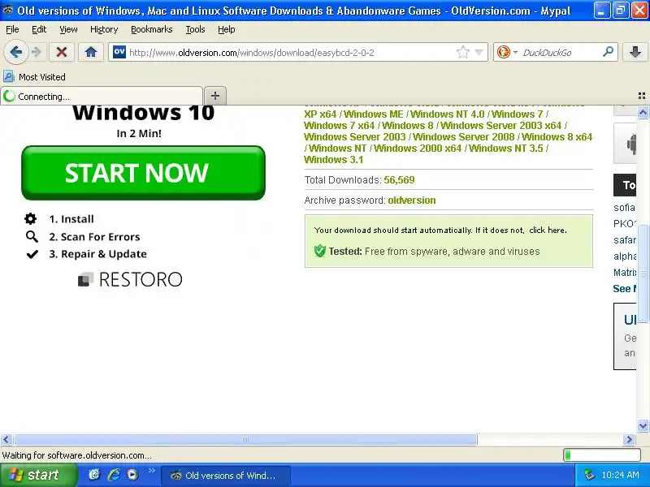This screenshot has height=487, width=650.
Task: Click the page loading progress bar
Action: tap(602, 455)
